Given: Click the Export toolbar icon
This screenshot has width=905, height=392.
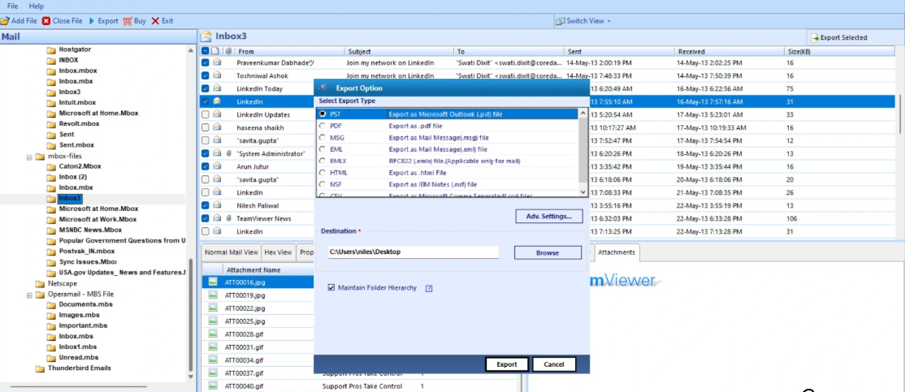Looking at the screenshot, I should tap(91, 21).
